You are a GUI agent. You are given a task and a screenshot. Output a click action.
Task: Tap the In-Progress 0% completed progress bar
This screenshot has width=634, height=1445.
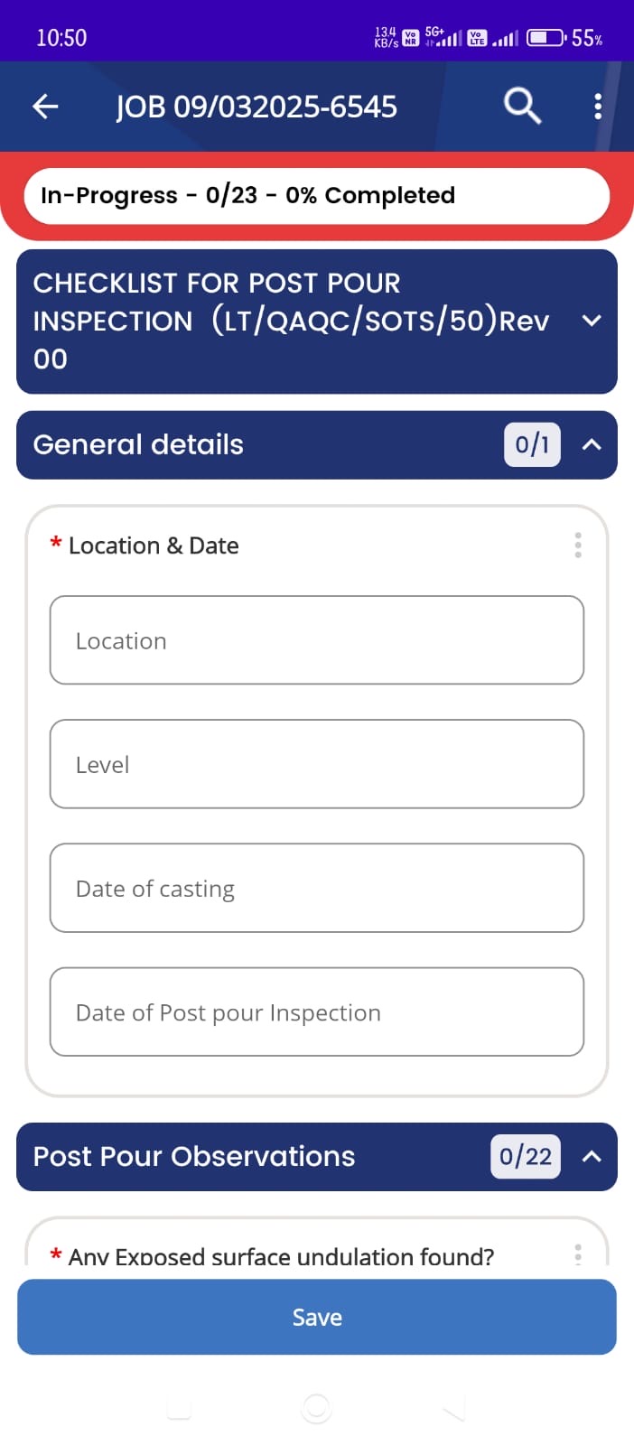coord(317,195)
